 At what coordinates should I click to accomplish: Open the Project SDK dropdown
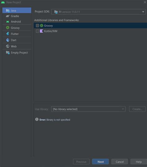[x=98, y=12]
